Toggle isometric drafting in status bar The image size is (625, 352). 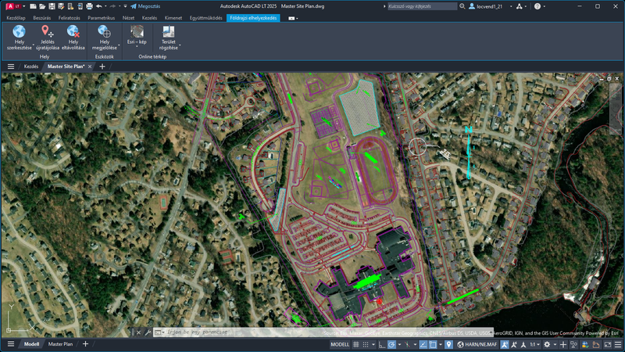(407, 344)
